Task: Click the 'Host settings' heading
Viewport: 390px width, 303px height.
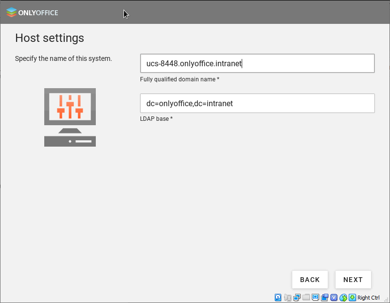Action: tap(50, 38)
